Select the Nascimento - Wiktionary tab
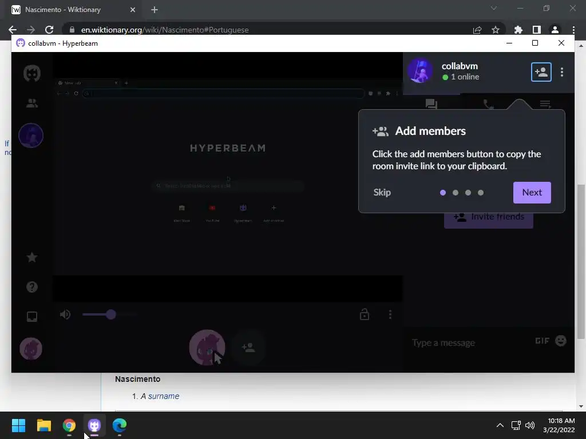586x439 pixels. (73, 10)
